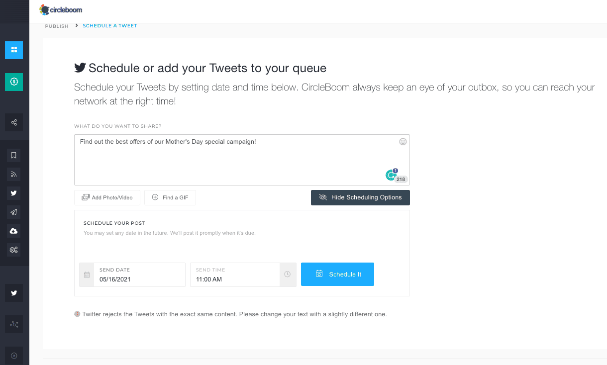
Task: Open the clock time picker icon
Action: (x=288, y=274)
